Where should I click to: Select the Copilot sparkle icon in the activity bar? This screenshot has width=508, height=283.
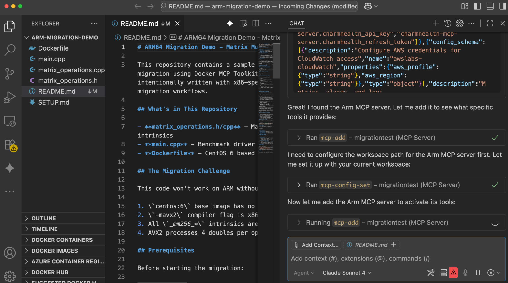coord(10,168)
